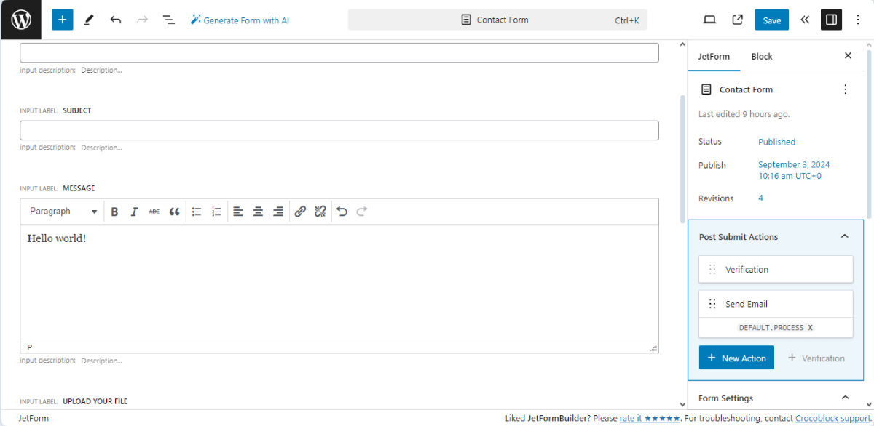Apply italic formatting in the Message editor
The image size is (874, 426).
(x=134, y=211)
